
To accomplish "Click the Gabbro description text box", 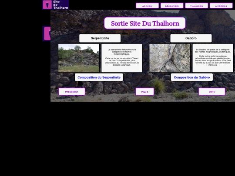I will pos(213,58).
